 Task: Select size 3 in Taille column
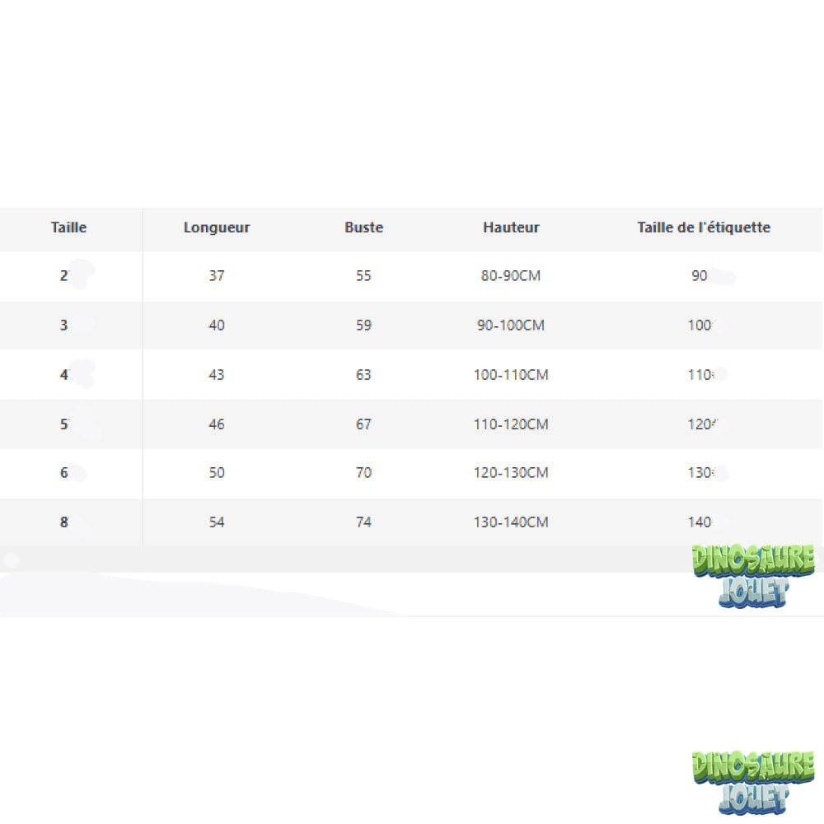(63, 325)
